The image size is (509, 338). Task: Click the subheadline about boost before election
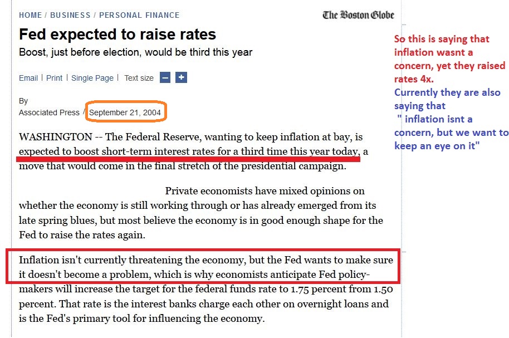135,52
